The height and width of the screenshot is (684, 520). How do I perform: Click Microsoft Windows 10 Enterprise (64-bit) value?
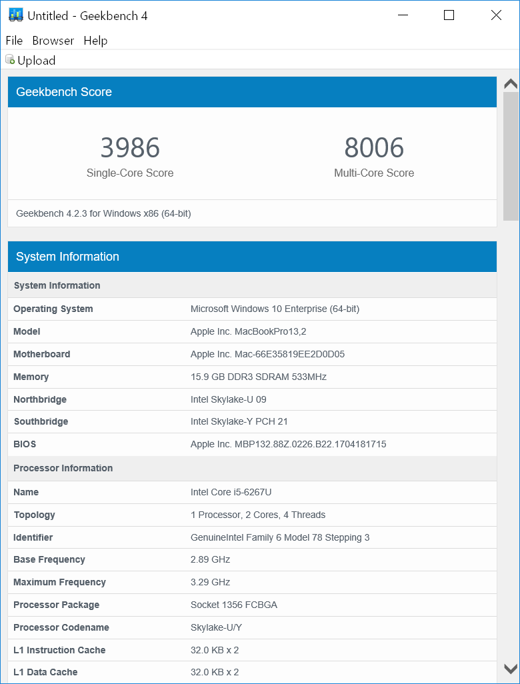275,309
